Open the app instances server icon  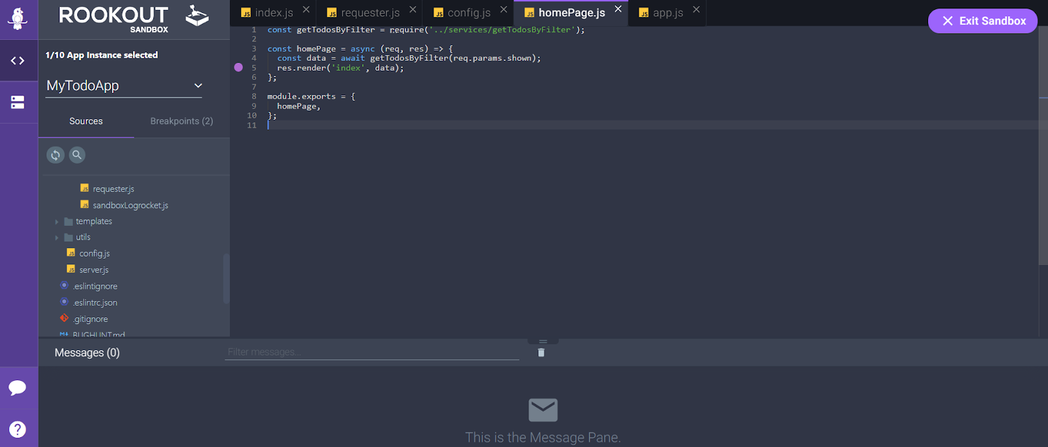18,102
